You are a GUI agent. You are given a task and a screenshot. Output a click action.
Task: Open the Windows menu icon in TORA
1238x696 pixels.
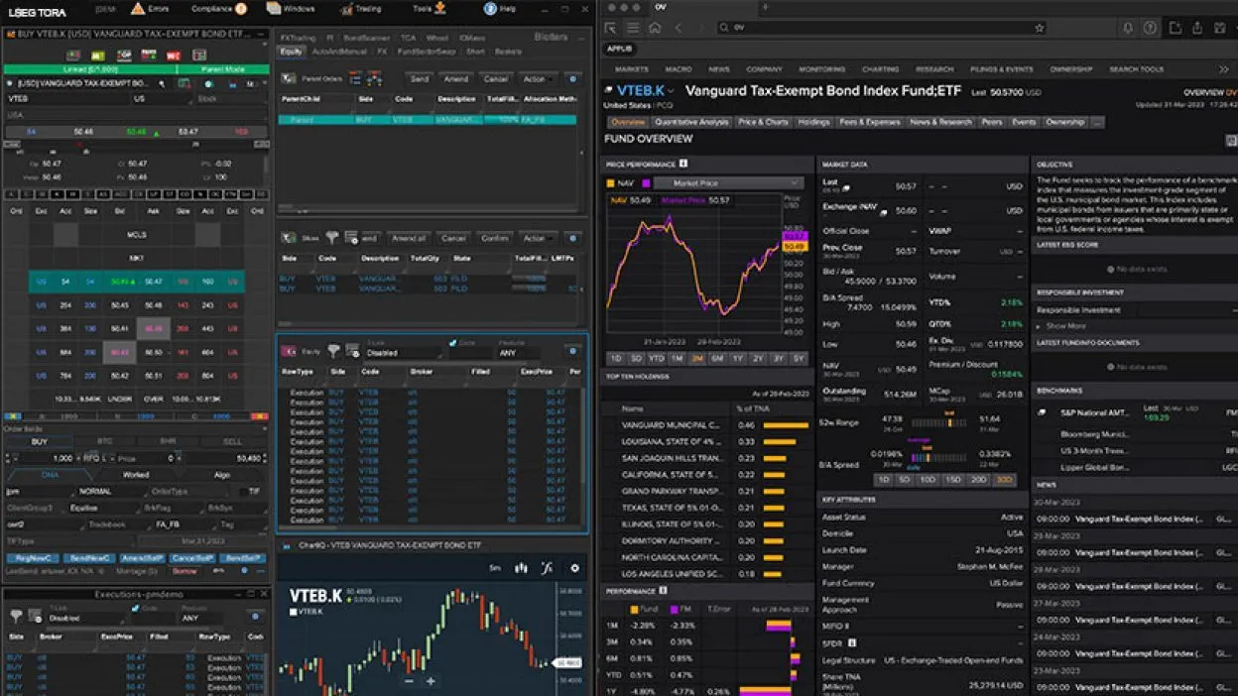pyautogui.click(x=275, y=9)
